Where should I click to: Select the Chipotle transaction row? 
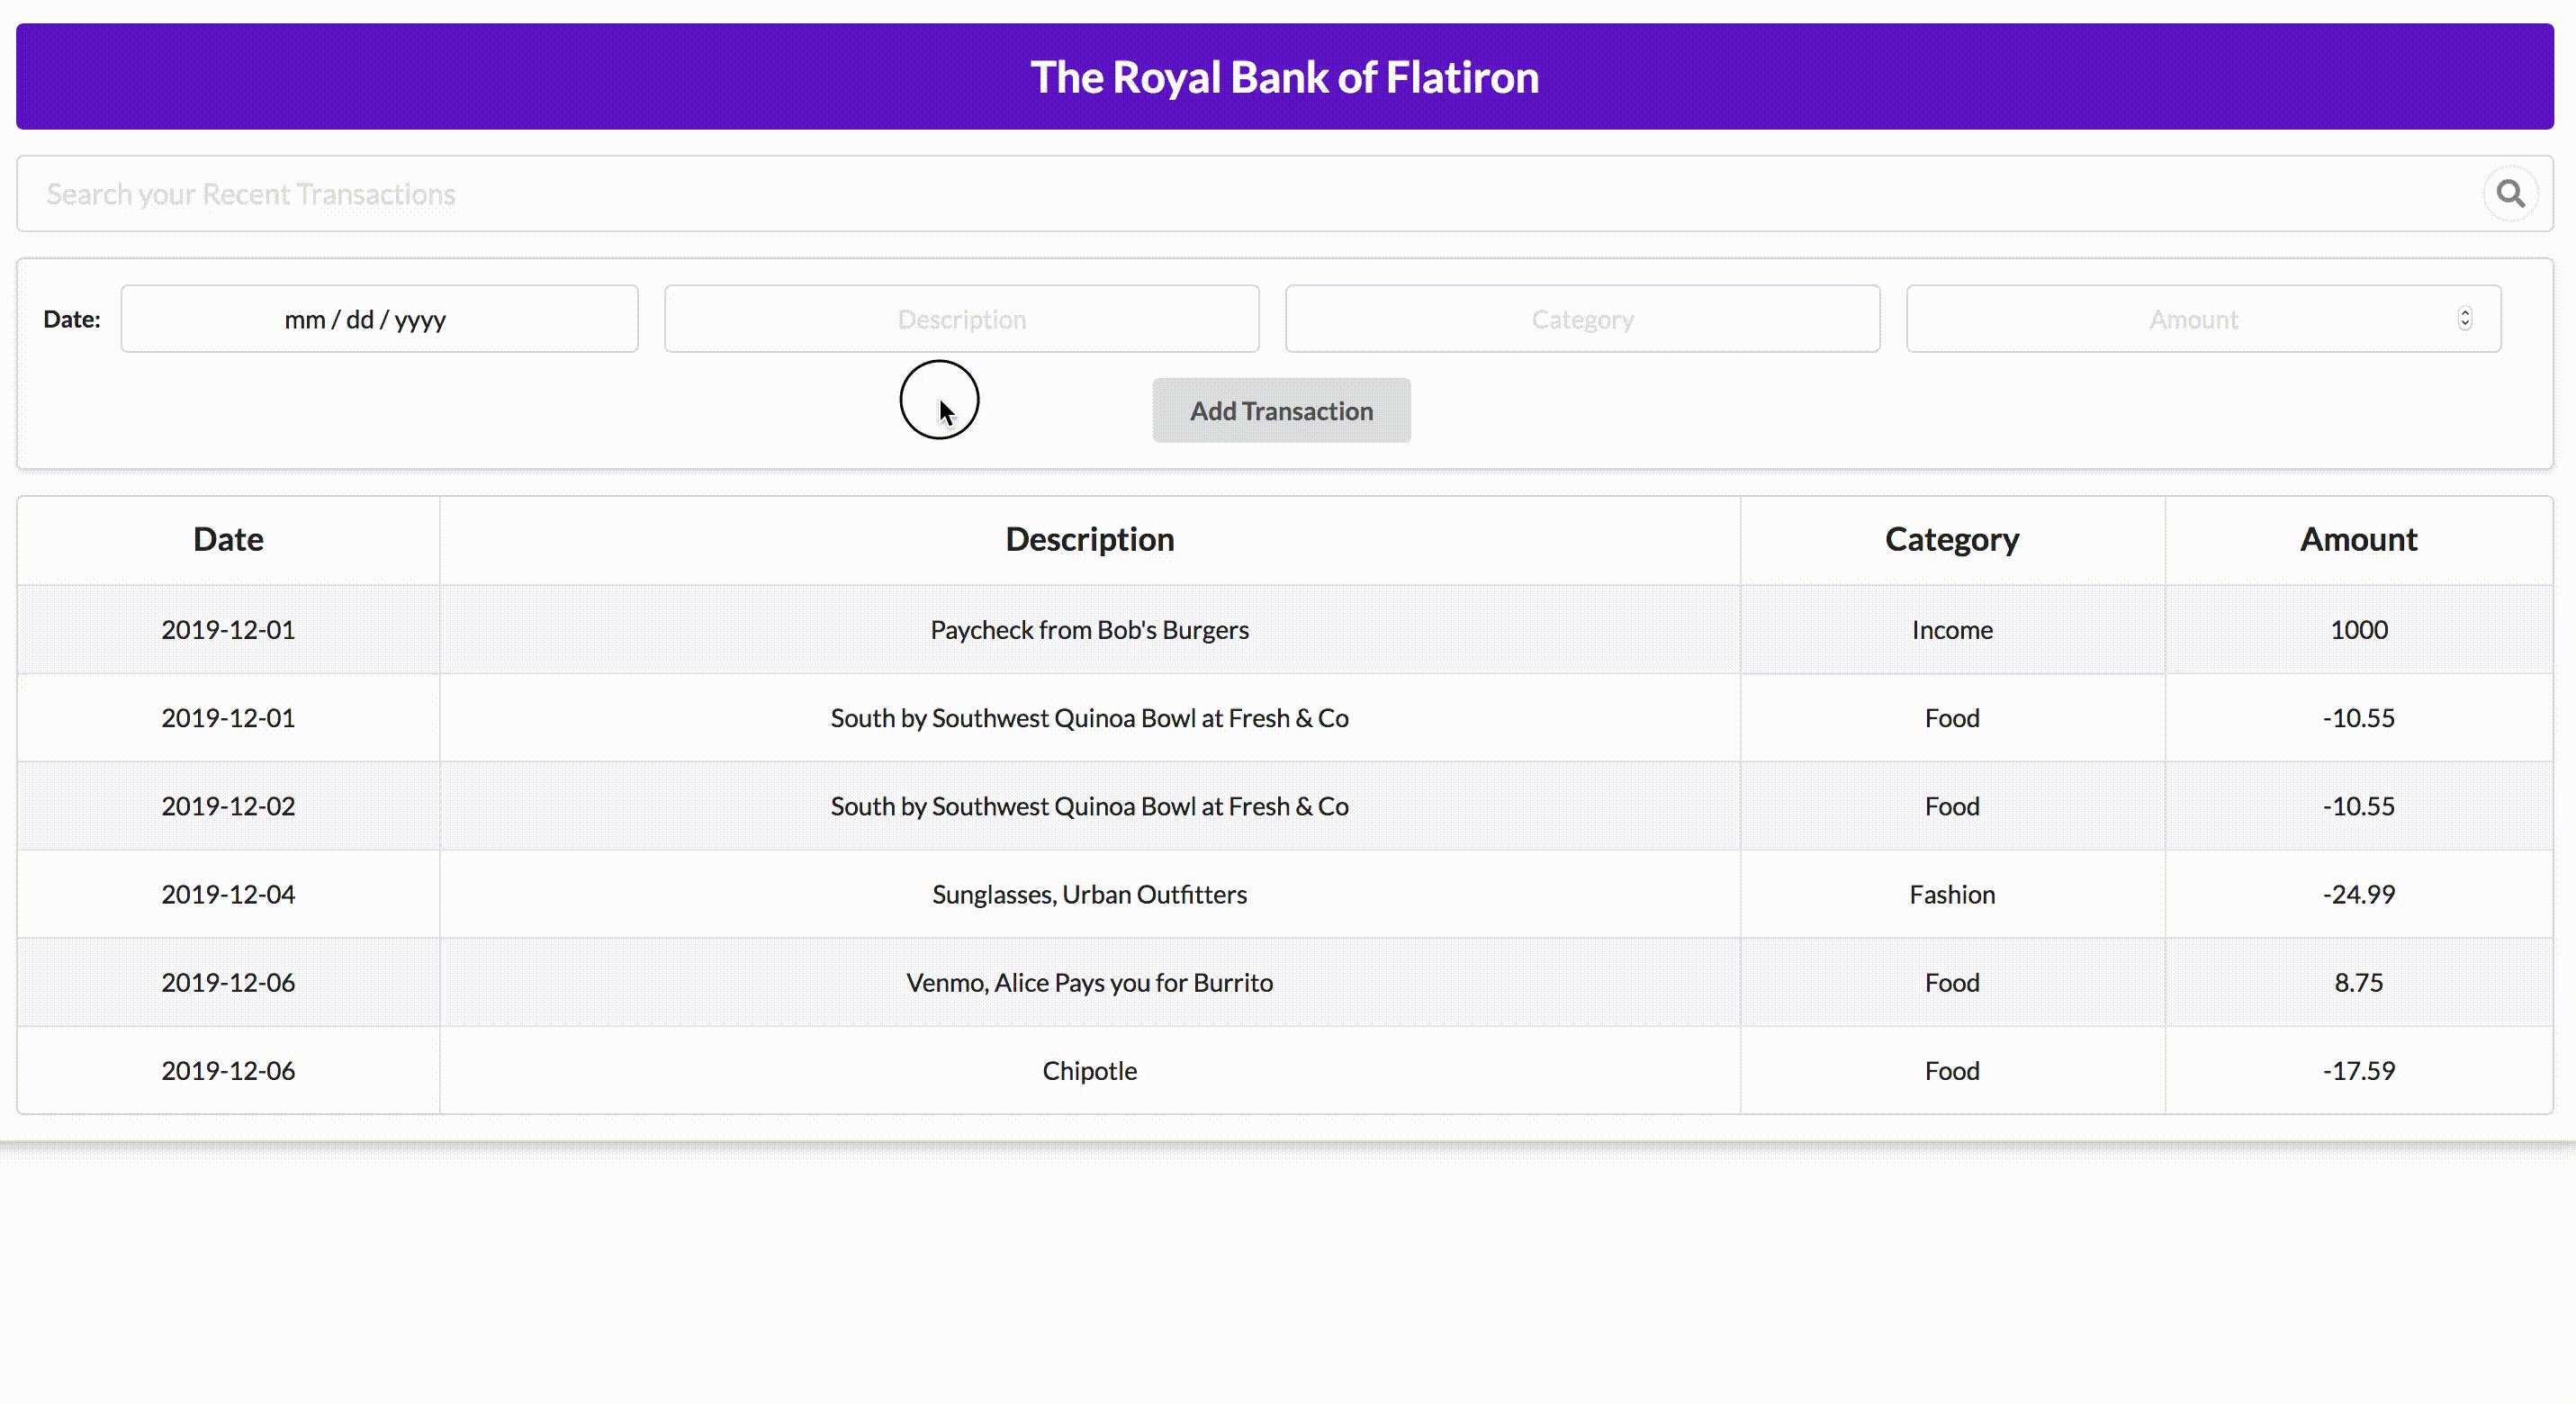click(1089, 1070)
